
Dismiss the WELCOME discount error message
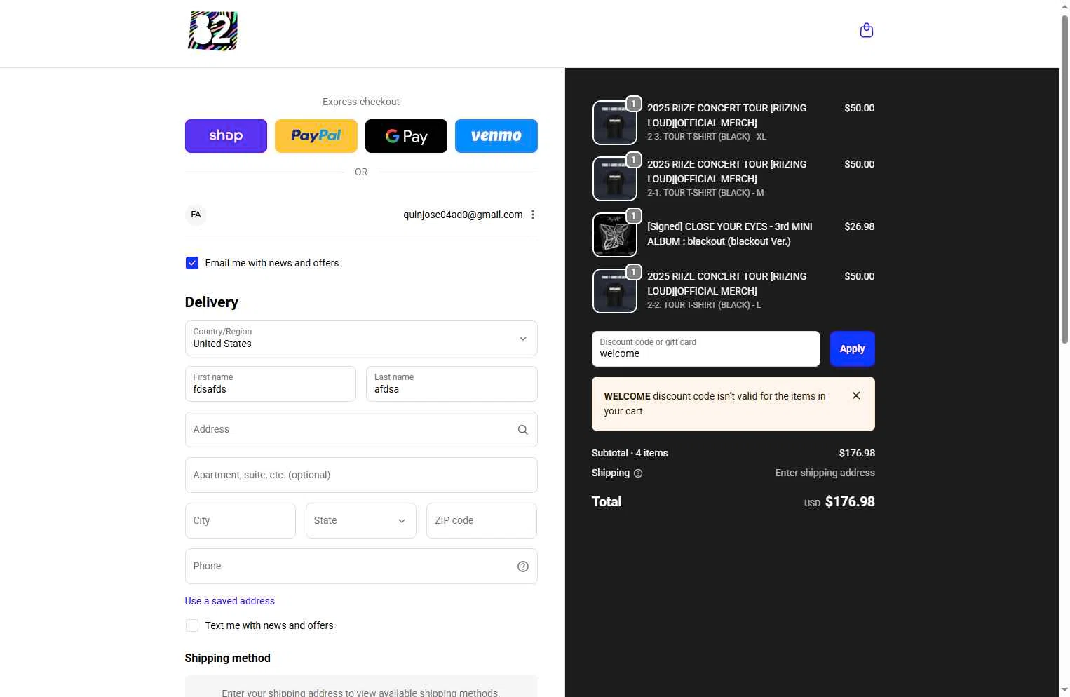click(856, 395)
